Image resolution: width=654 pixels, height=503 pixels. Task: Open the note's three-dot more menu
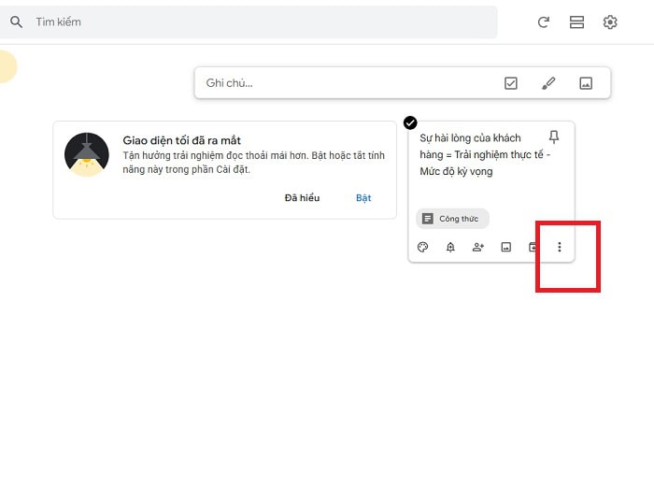560,248
